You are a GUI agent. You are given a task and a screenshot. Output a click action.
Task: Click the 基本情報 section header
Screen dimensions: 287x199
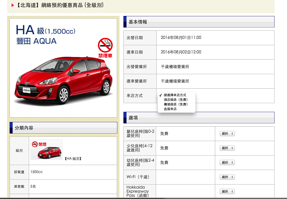pyautogui.click(x=199, y=22)
